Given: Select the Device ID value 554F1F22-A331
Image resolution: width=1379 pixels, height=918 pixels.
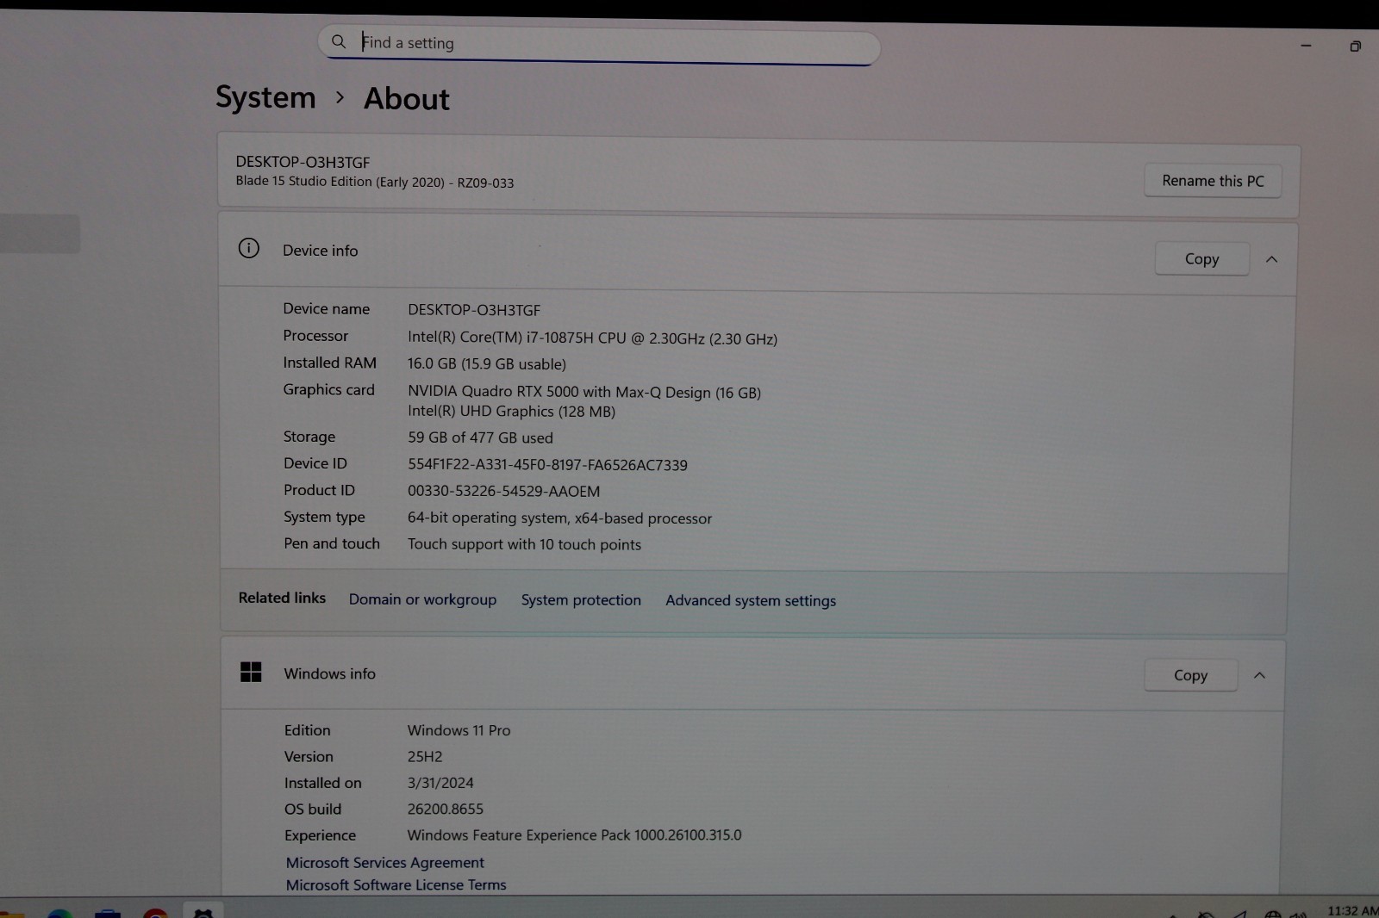Looking at the screenshot, I should pyautogui.click(x=547, y=465).
